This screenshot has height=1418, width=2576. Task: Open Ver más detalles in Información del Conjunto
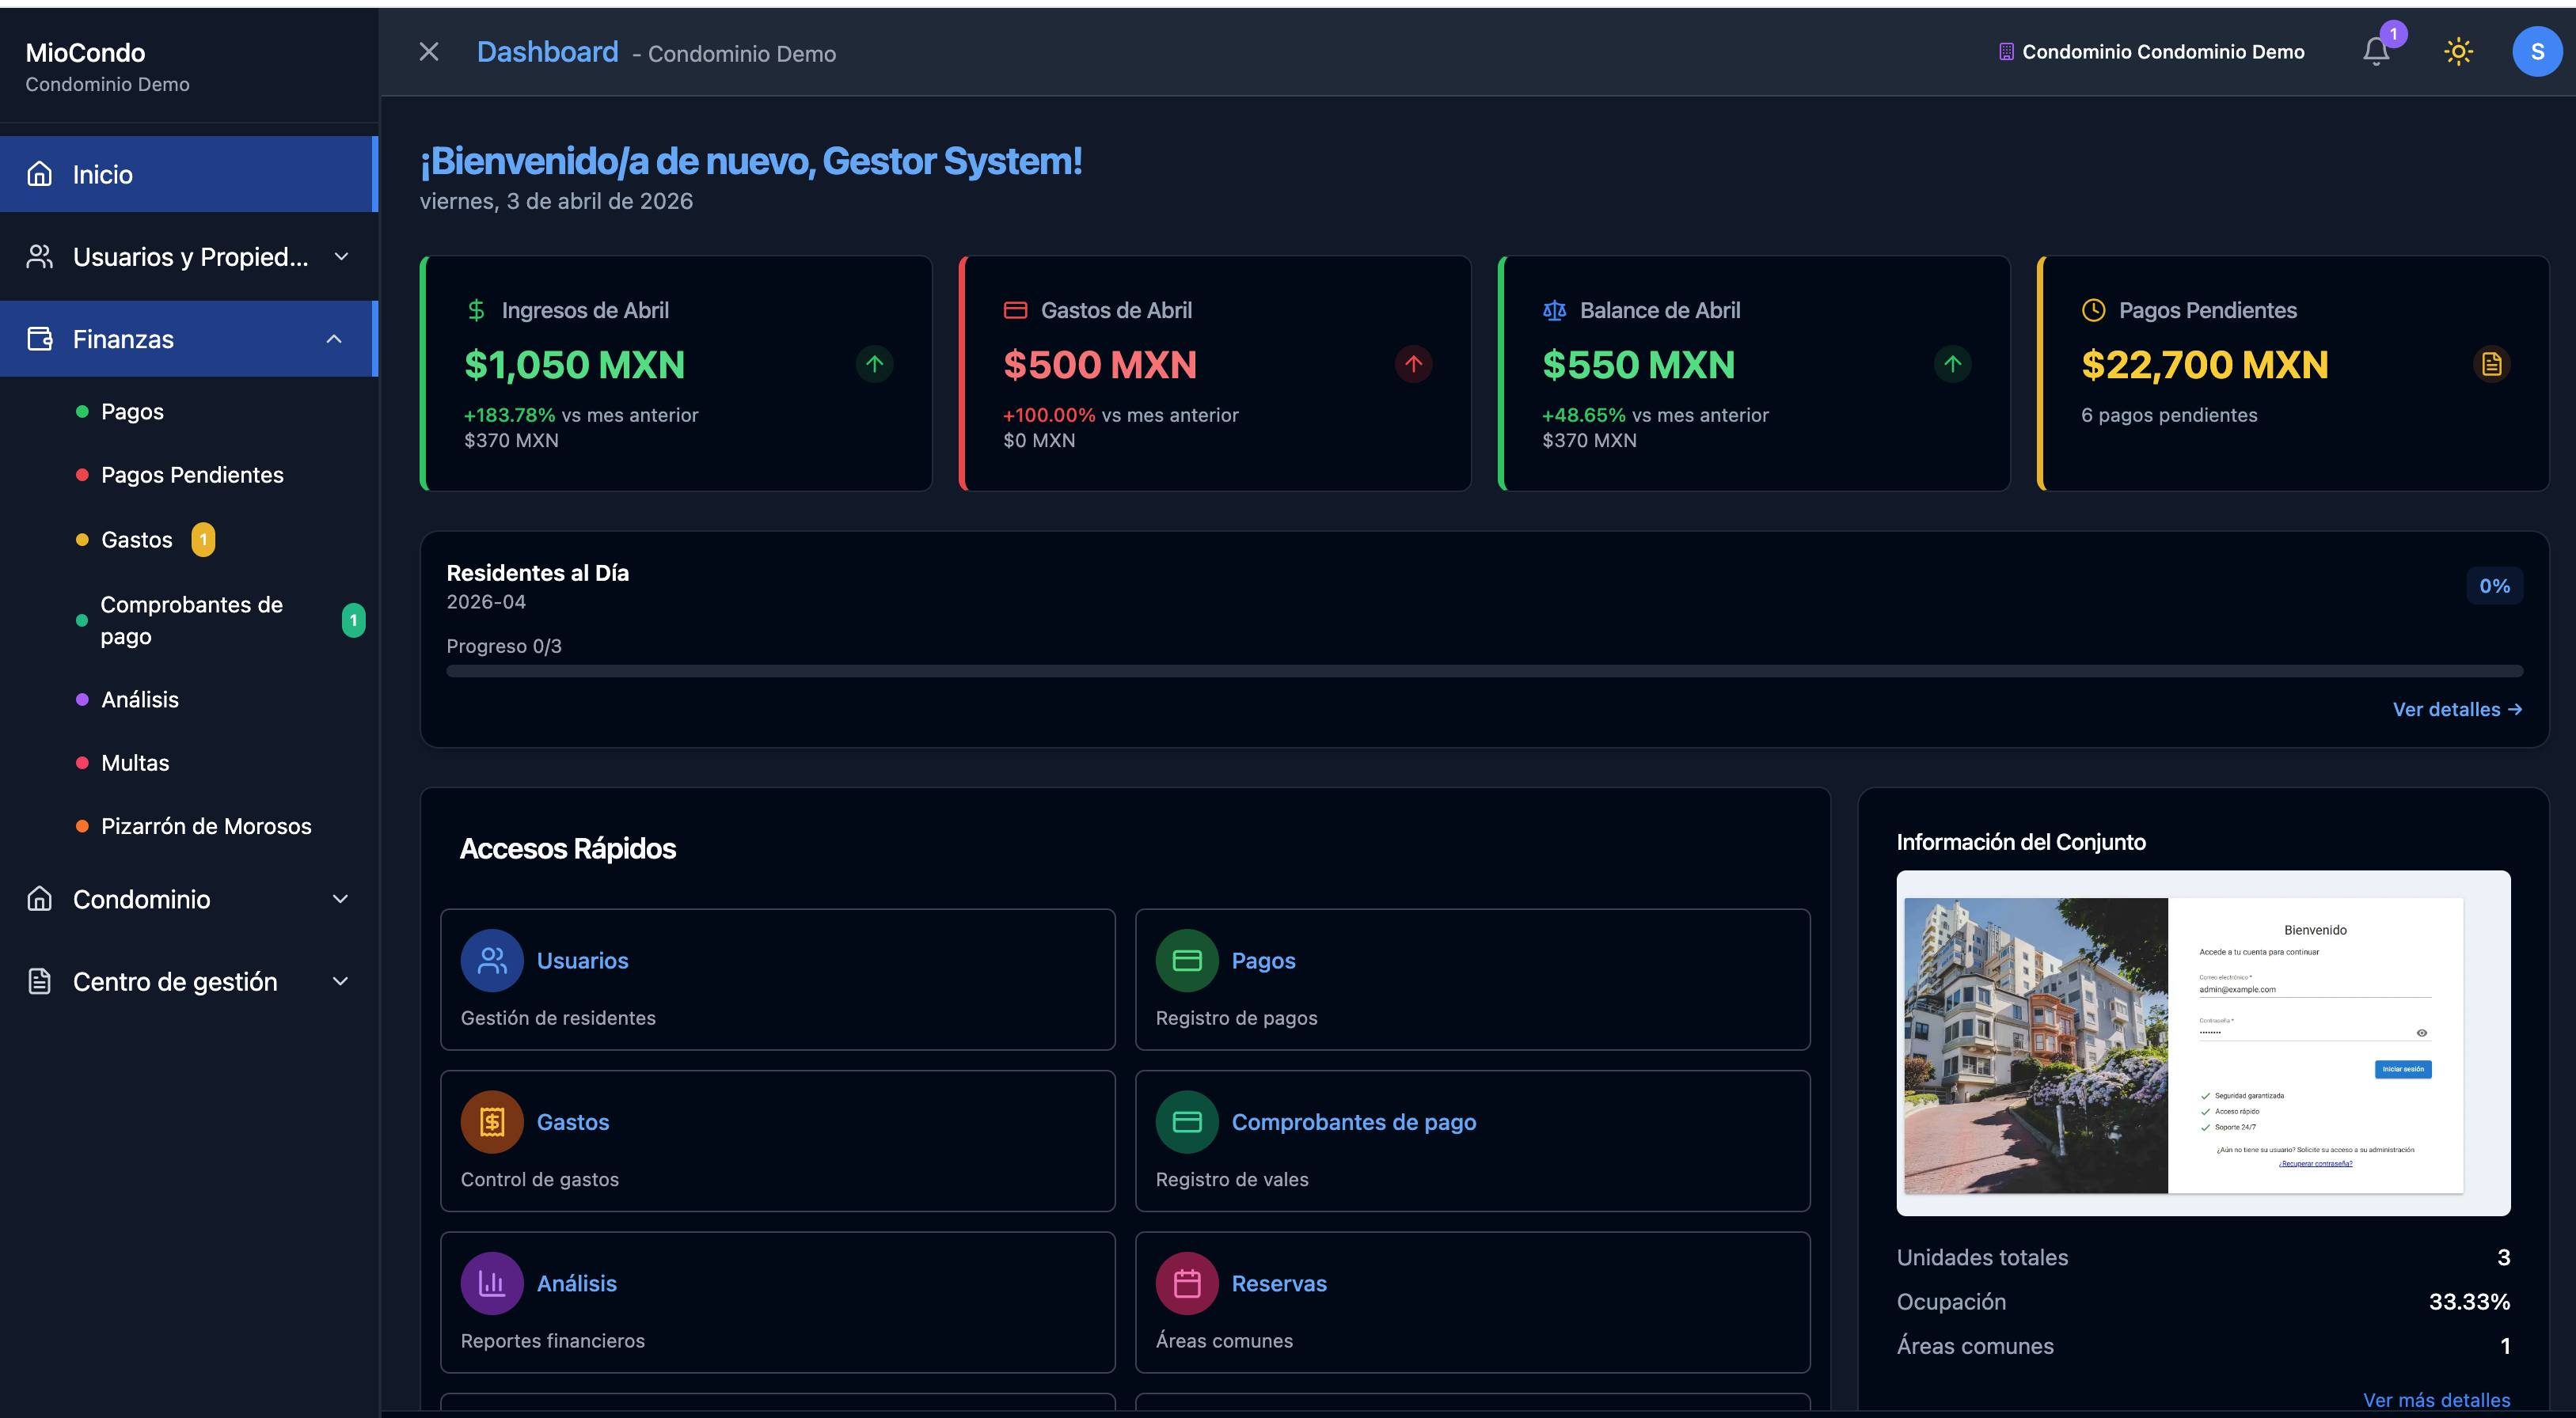(x=2437, y=1400)
